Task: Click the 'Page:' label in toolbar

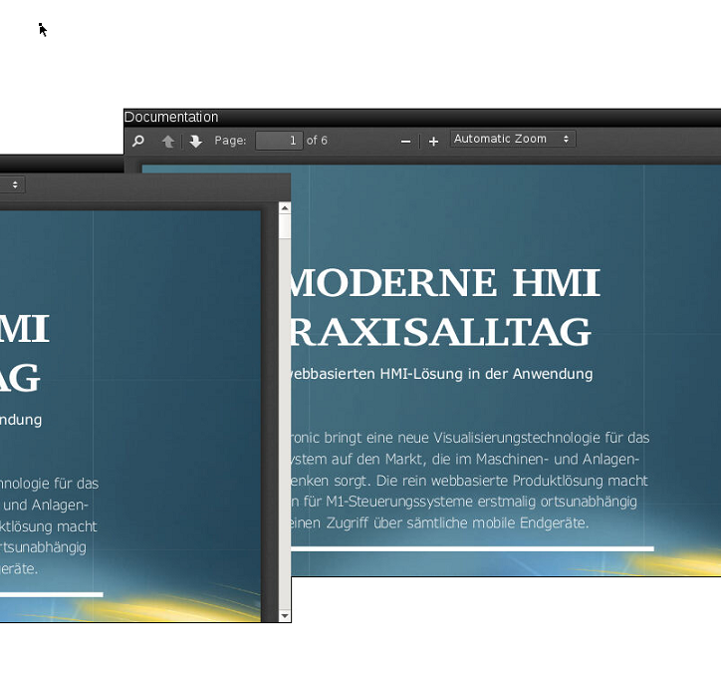Action: 230,141
